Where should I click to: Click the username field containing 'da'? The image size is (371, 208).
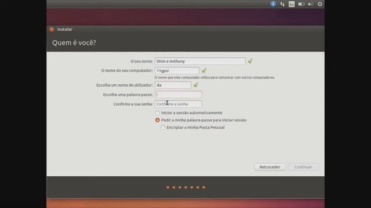(x=173, y=85)
